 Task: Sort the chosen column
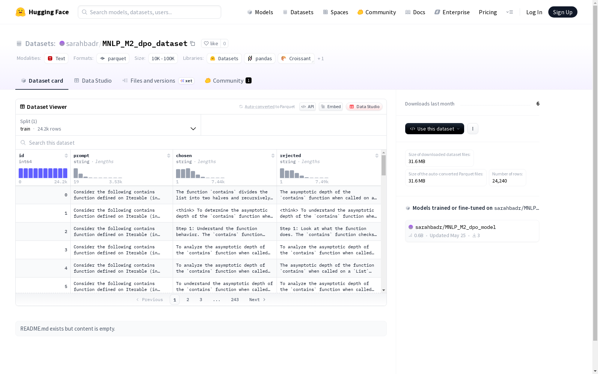[x=273, y=156]
